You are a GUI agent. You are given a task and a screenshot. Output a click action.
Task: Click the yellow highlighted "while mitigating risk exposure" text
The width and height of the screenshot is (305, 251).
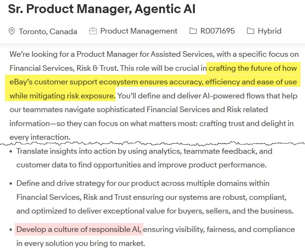[62, 96]
